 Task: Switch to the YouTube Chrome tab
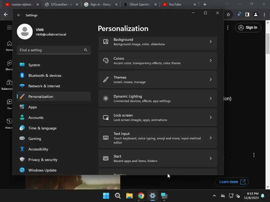(179, 4)
